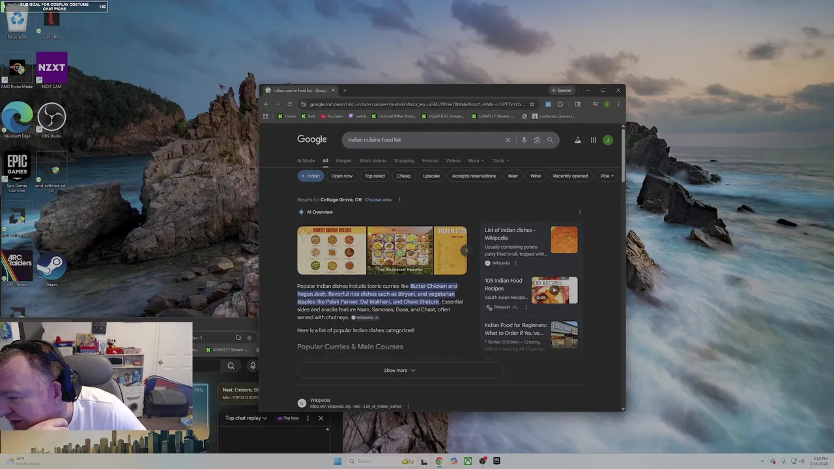Screen dimensions: 834x469
Task: Open the Twitch bookmark
Action: pyautogui.click(x=357, y=116)
